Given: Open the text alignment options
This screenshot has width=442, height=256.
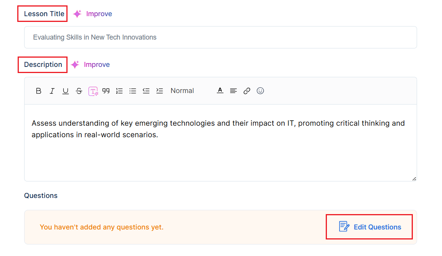Looking at the screenshot, I should tap(233, 91).
